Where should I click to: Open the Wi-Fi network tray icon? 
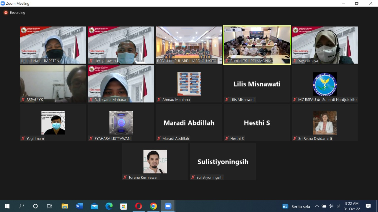coord(338,206)
